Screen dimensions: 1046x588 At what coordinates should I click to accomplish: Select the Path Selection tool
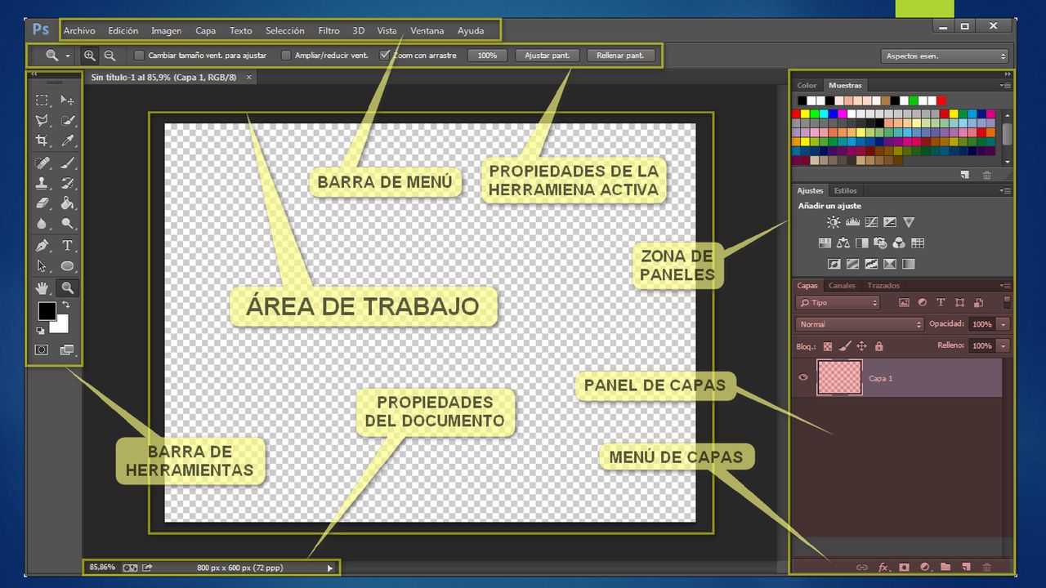[42, 266]
